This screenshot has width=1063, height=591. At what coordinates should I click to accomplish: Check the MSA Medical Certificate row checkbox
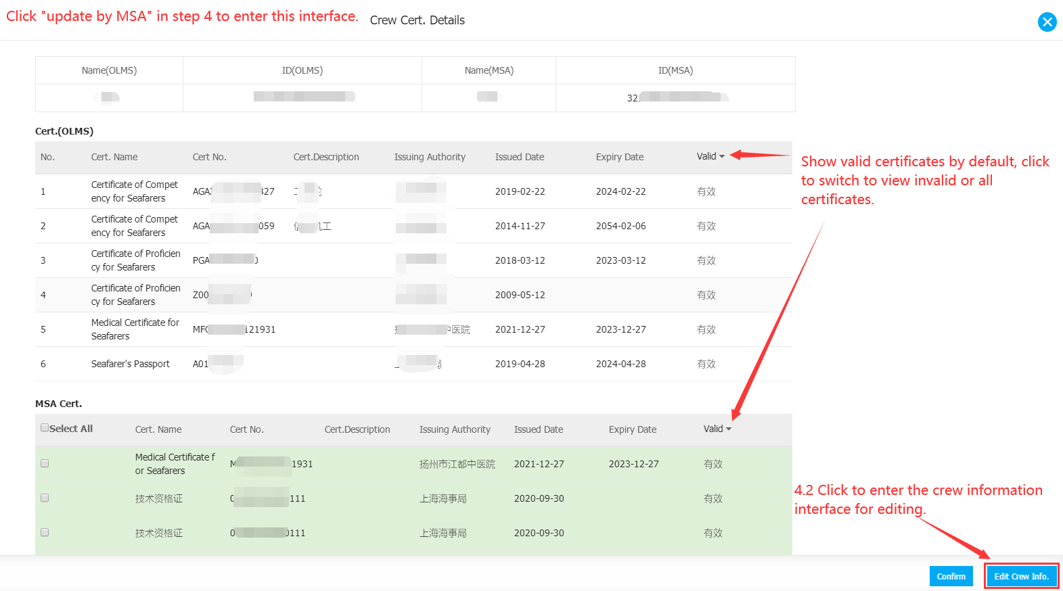(x=45, y=463)
